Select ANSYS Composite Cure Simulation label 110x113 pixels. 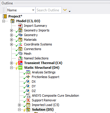pos(55,96)
